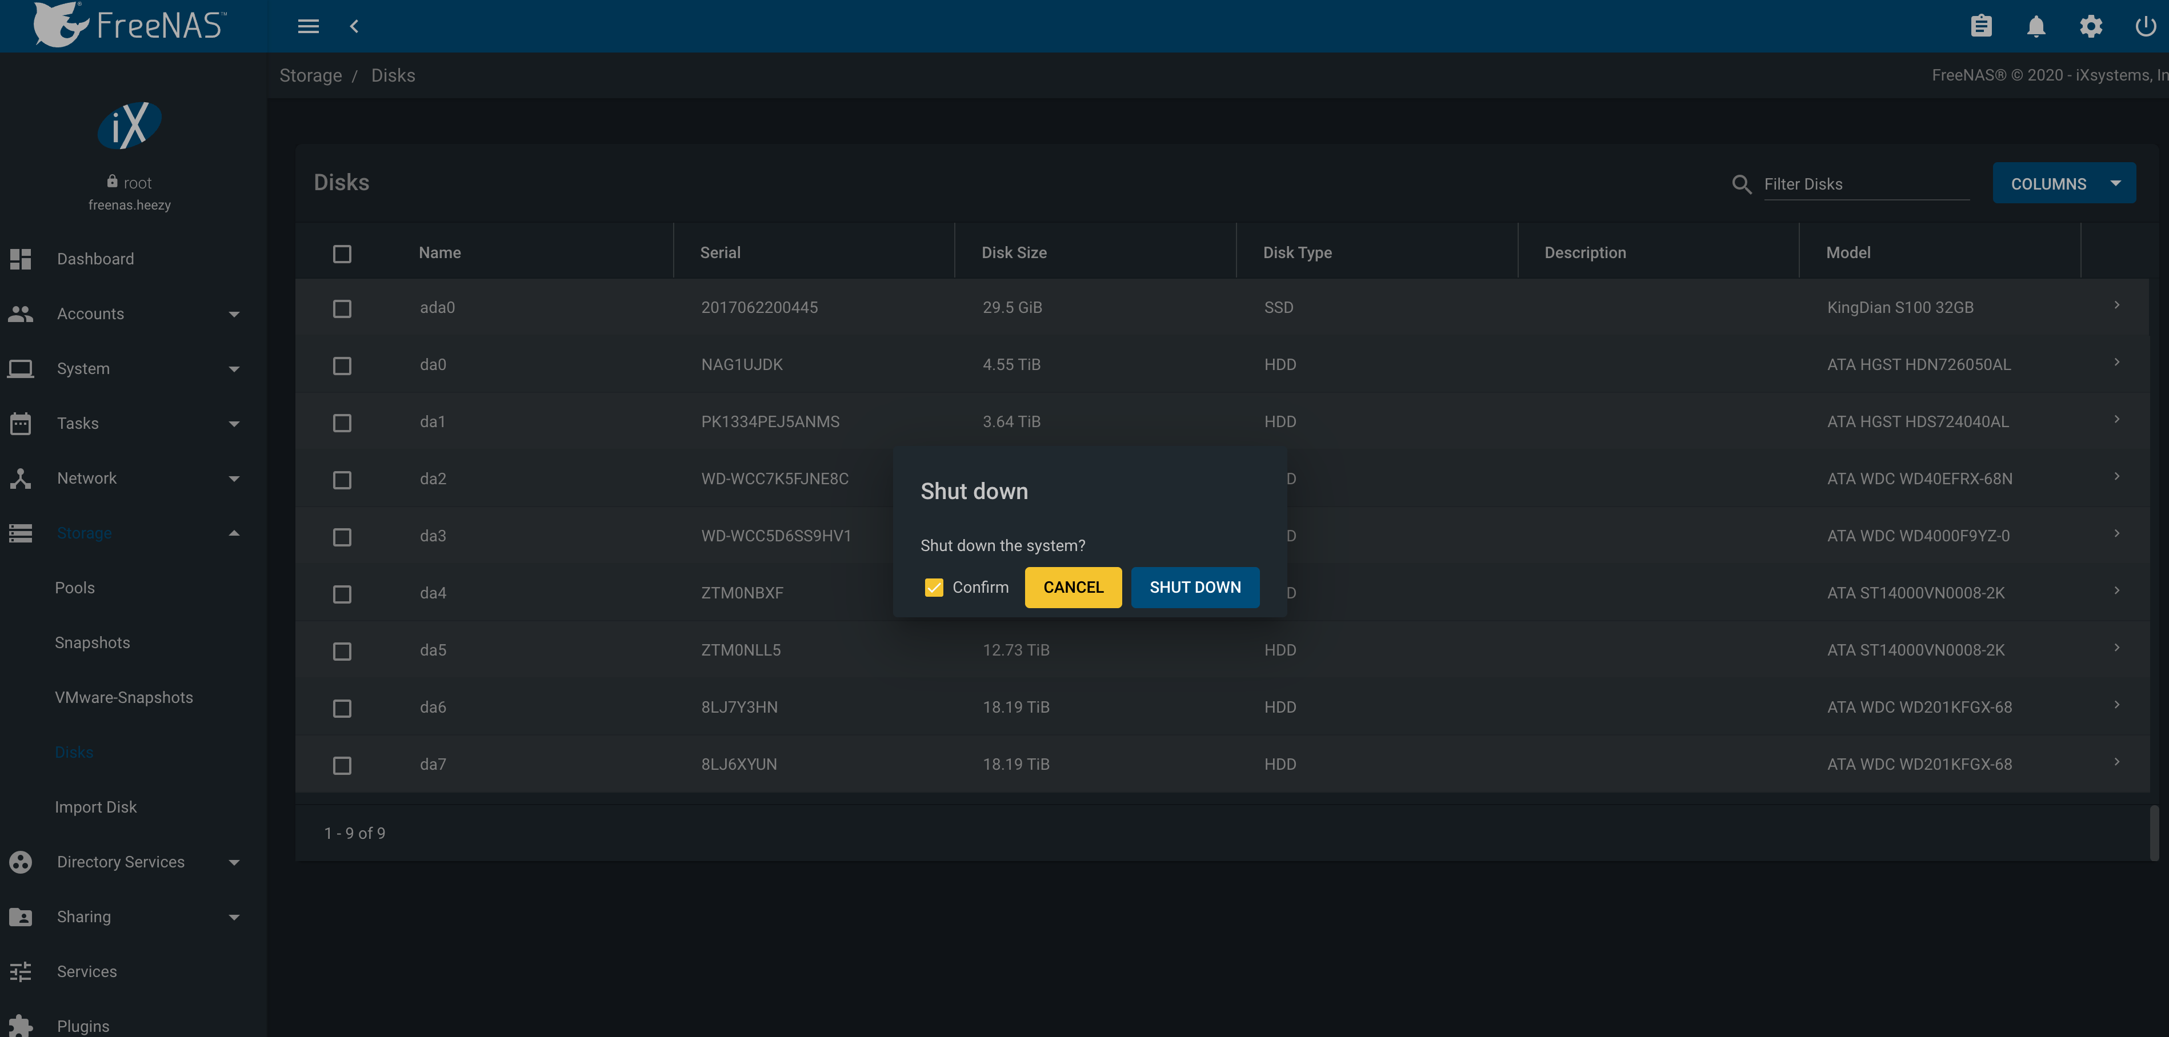Select the da2 disk checkbox
Image resolution: width=2169 pixels, height=1037 pixels.
pos(342,480)
